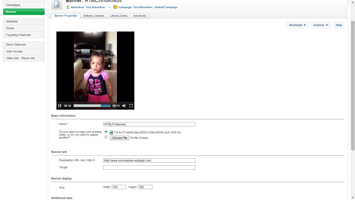Open the Test Advertiser breadcrumb link

click(88, 7)
